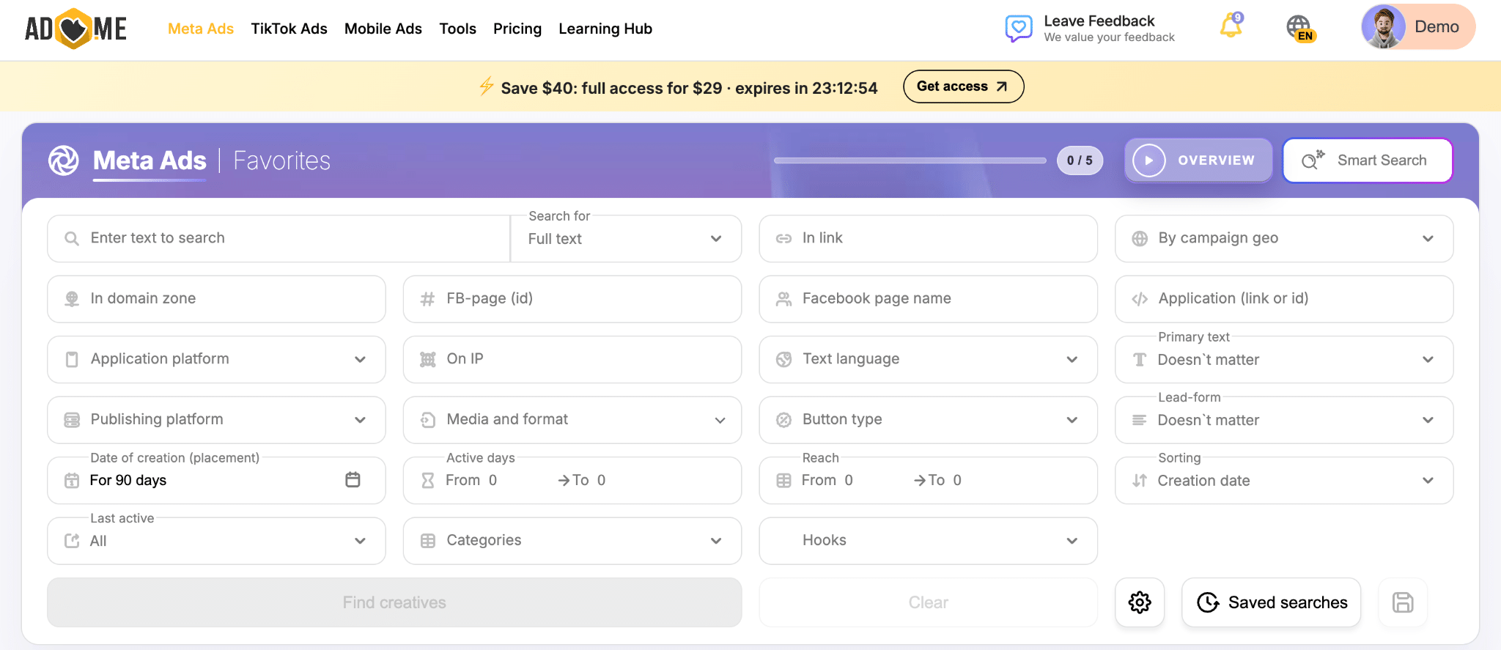Expand the Search for Full text dropdown
The width and height of the screenshot is (1501, 650).
(x=626, y=239)
